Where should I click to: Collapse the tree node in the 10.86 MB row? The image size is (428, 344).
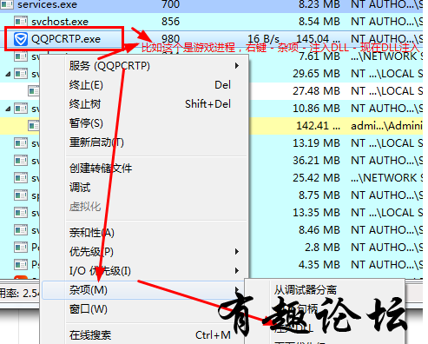pos(8,109)
